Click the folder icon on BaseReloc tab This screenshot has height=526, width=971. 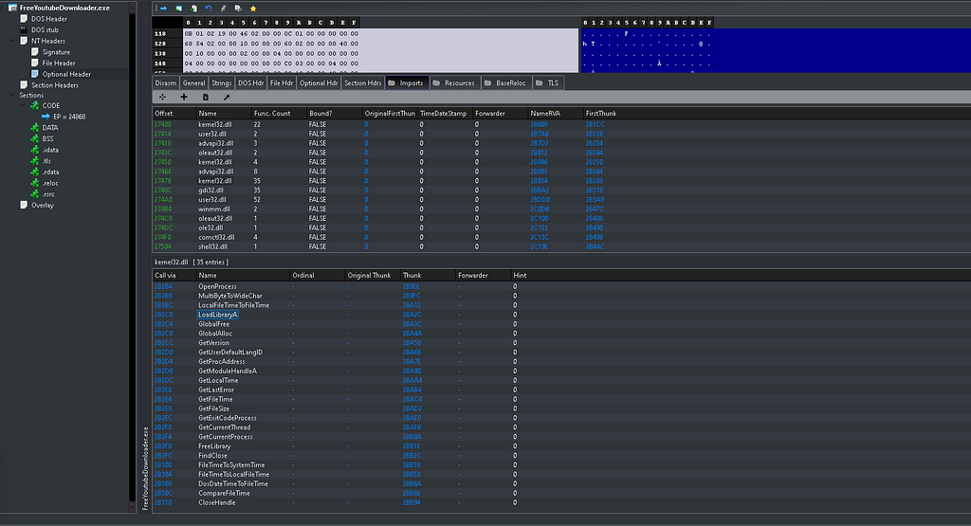point(488,82)
